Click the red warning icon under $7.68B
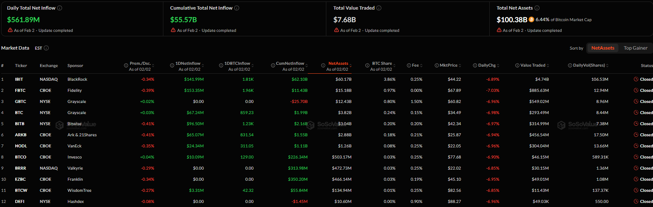Viewport: 653px width, 207px height. (x=336, y=30)
